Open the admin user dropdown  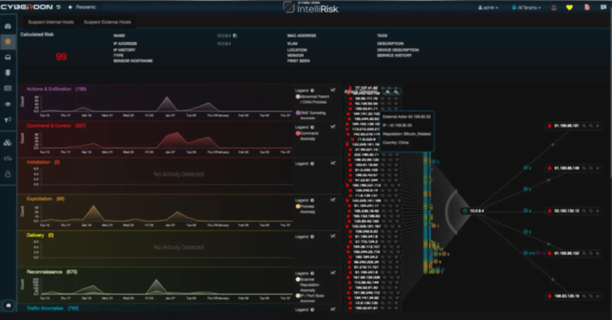click(x=488, y=8)
